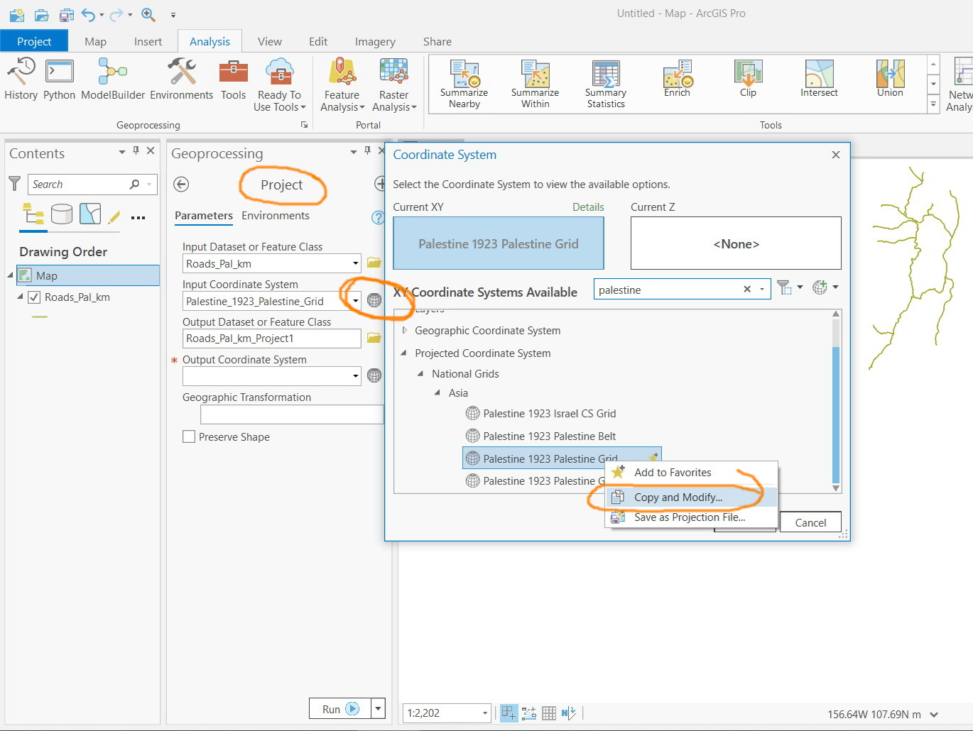Image resolution: width=973 pixels, height=731 pixels.
Task: Open the Python window icon
Action: 59,79
